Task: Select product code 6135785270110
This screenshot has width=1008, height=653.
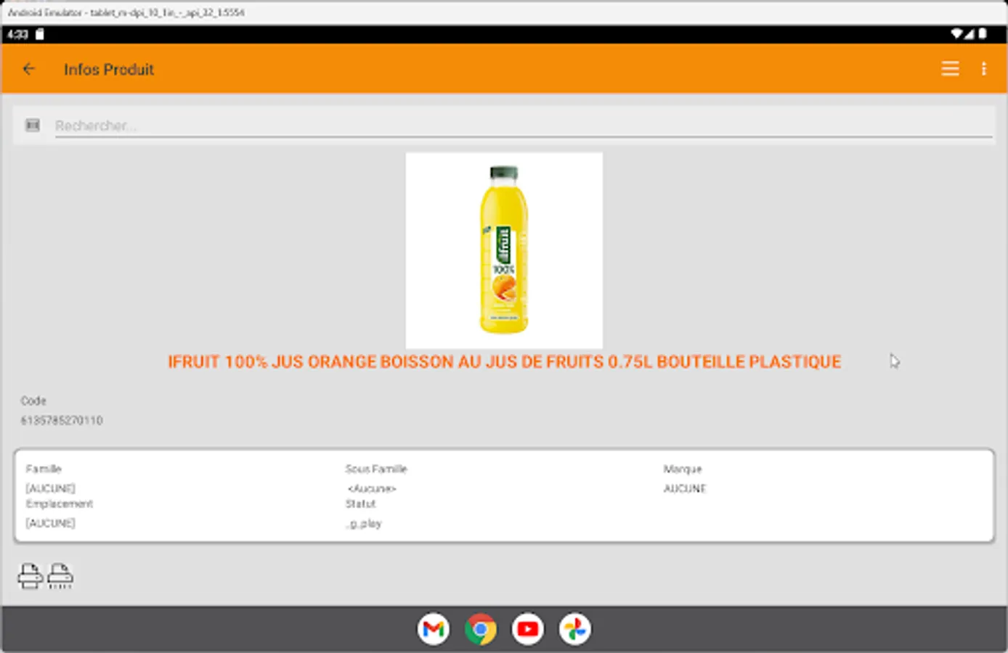Action: (x=62, y=421)
